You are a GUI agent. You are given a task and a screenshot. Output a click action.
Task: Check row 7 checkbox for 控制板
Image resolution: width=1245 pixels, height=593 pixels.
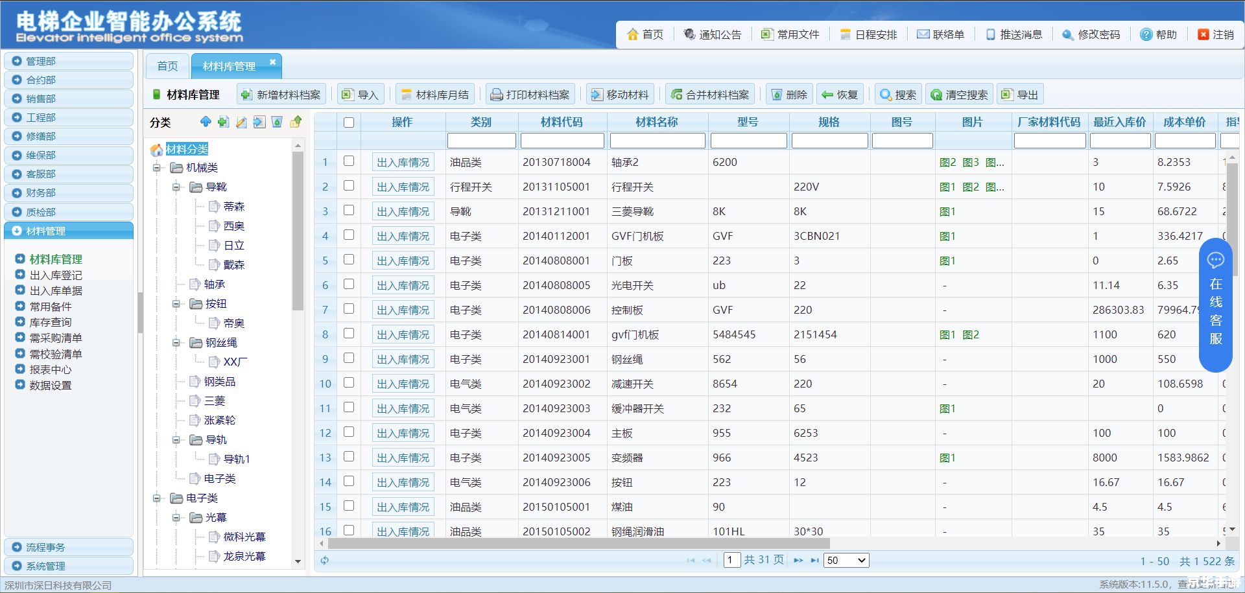coord(349,308)
